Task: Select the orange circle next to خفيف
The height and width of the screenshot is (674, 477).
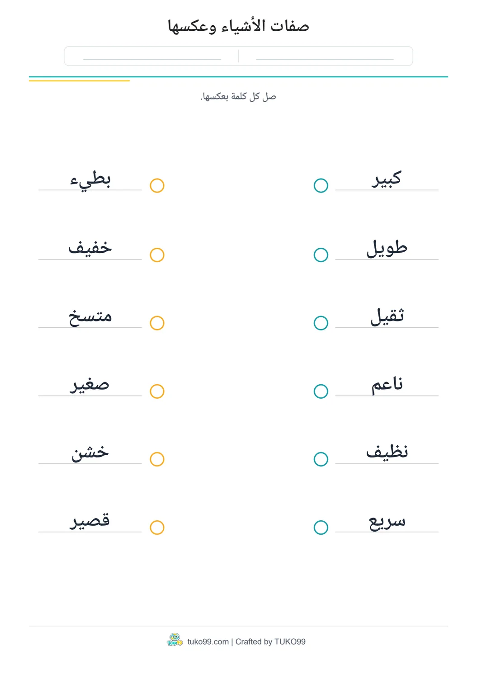Action: tap(157, 255)
